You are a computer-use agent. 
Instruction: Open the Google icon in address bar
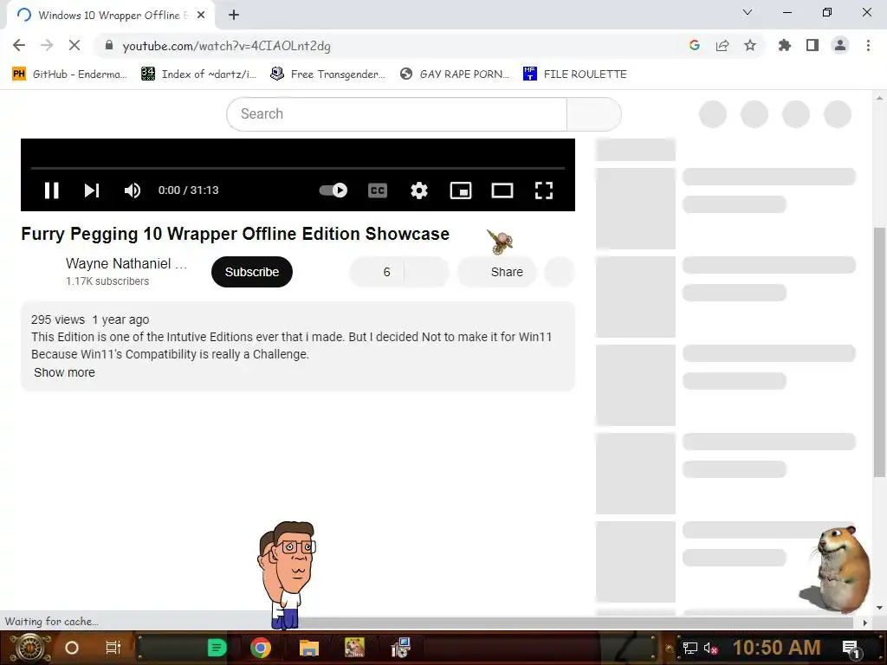pyautogui.click(x=695, y=45)
